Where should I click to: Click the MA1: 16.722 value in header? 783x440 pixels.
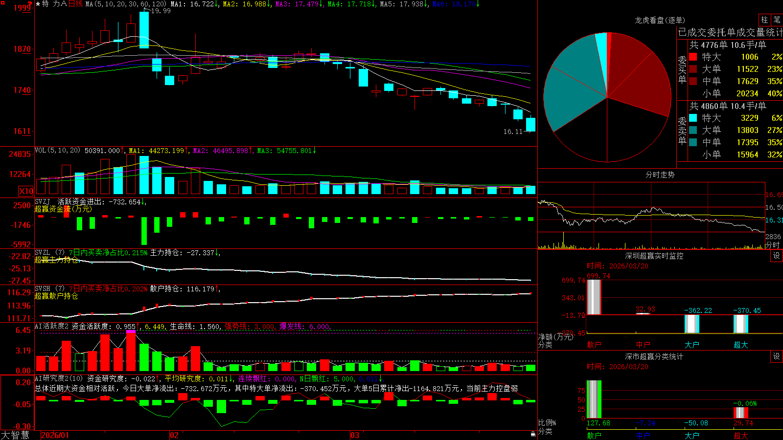[x=194, y=4]
